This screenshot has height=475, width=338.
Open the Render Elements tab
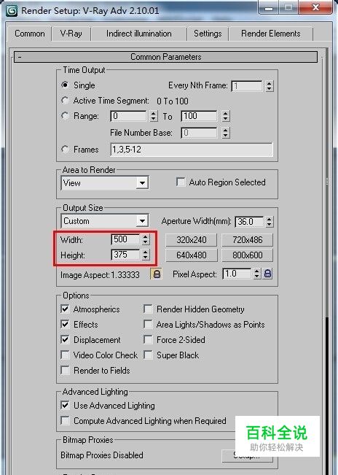coord(270,34)
